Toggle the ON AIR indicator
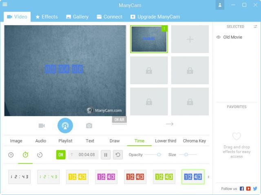 coord(119,120)
